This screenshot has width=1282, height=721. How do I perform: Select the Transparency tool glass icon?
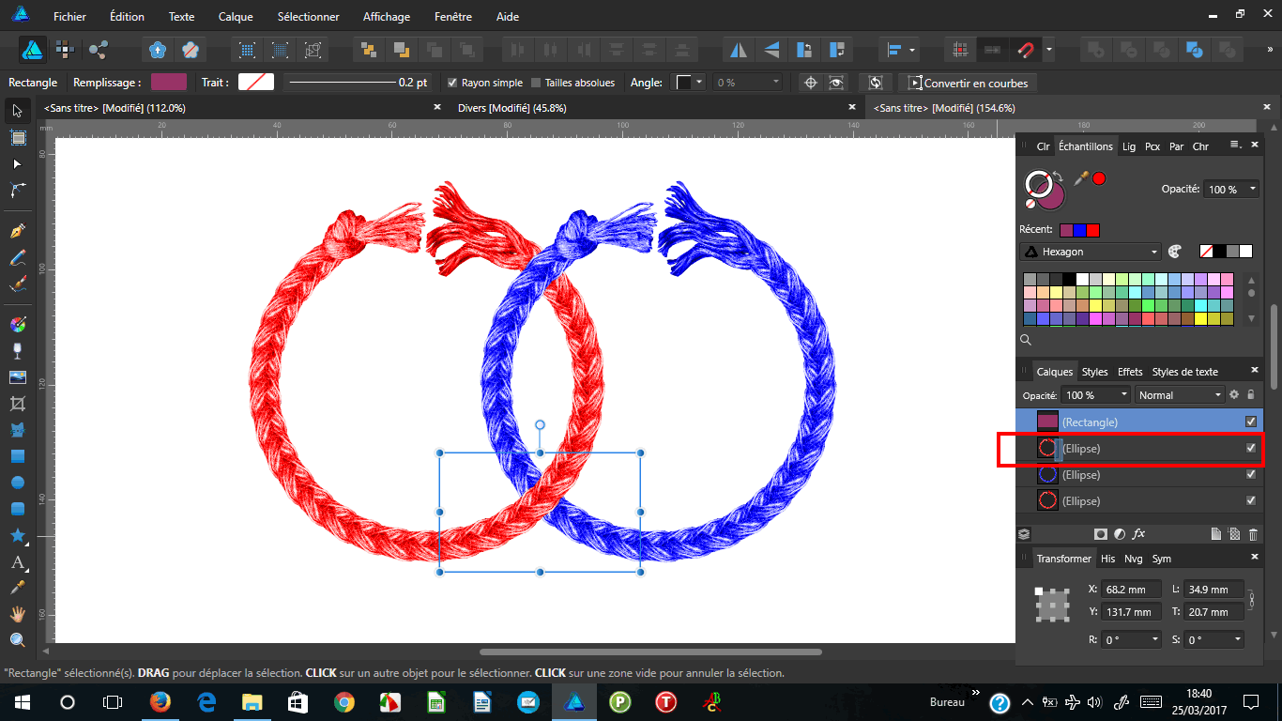click(17, 351)
